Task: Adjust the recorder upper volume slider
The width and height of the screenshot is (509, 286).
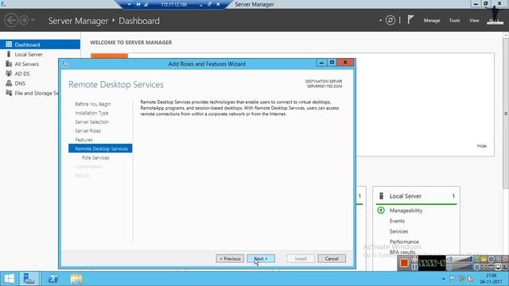Action: (463, 259)
